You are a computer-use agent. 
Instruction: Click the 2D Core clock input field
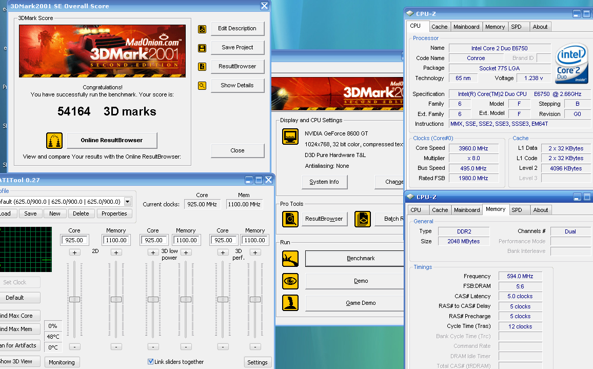coord(74,240)
